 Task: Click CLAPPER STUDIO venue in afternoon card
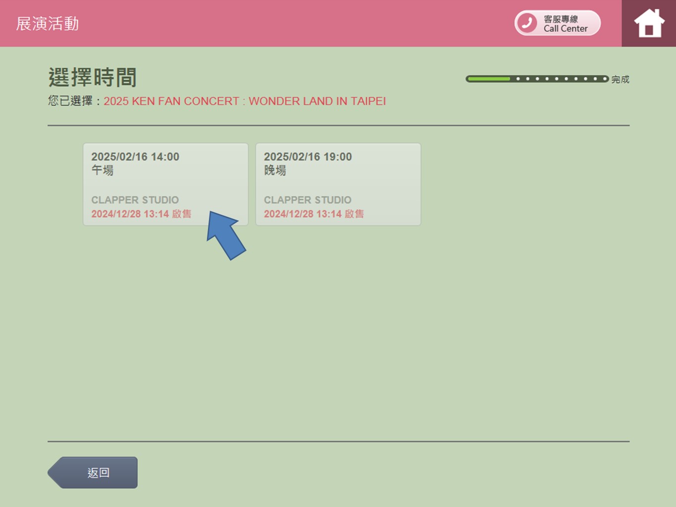(x=135, y=200)
